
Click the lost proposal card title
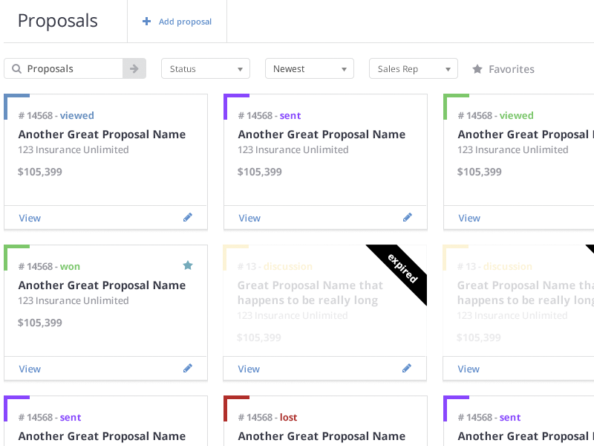click(x=322, y=436)
